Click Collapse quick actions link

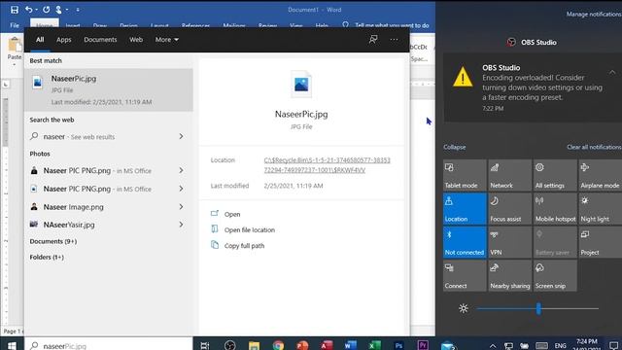455,147
